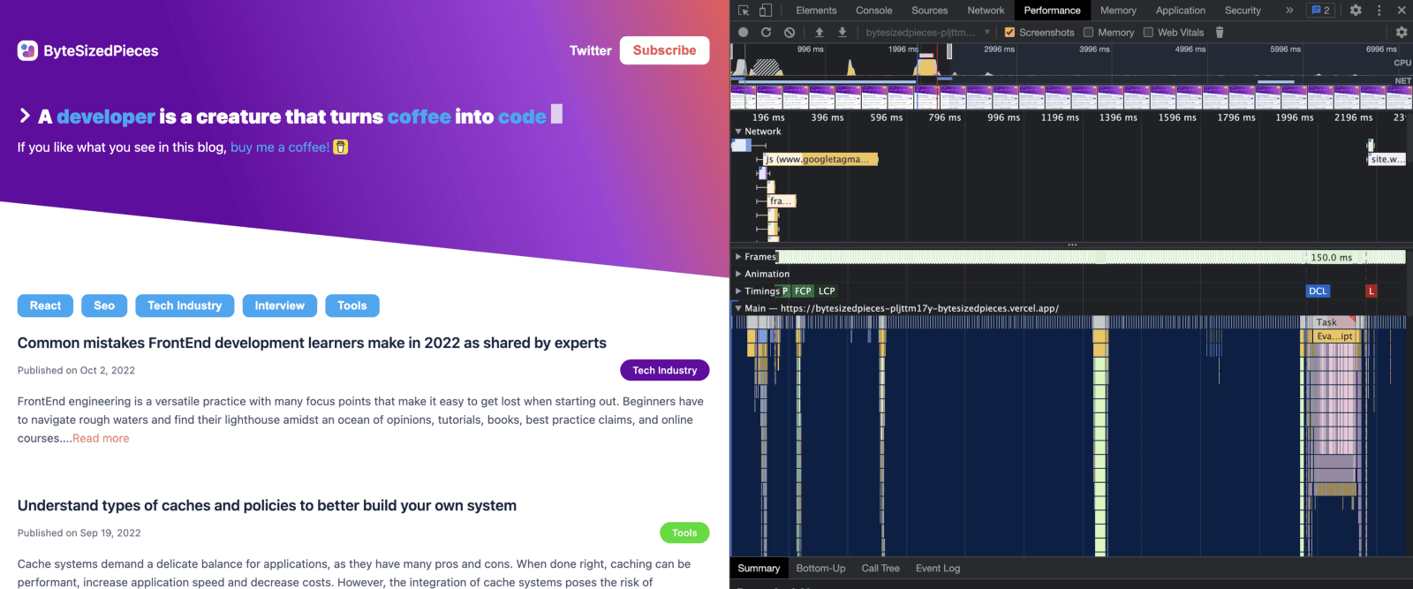Click the reload and profile icon
The width and height of the screenshot is (1413, 589).
(x=766, y=33)
